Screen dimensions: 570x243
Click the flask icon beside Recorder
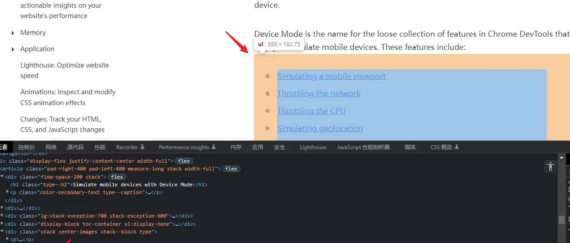click(142, 147)
